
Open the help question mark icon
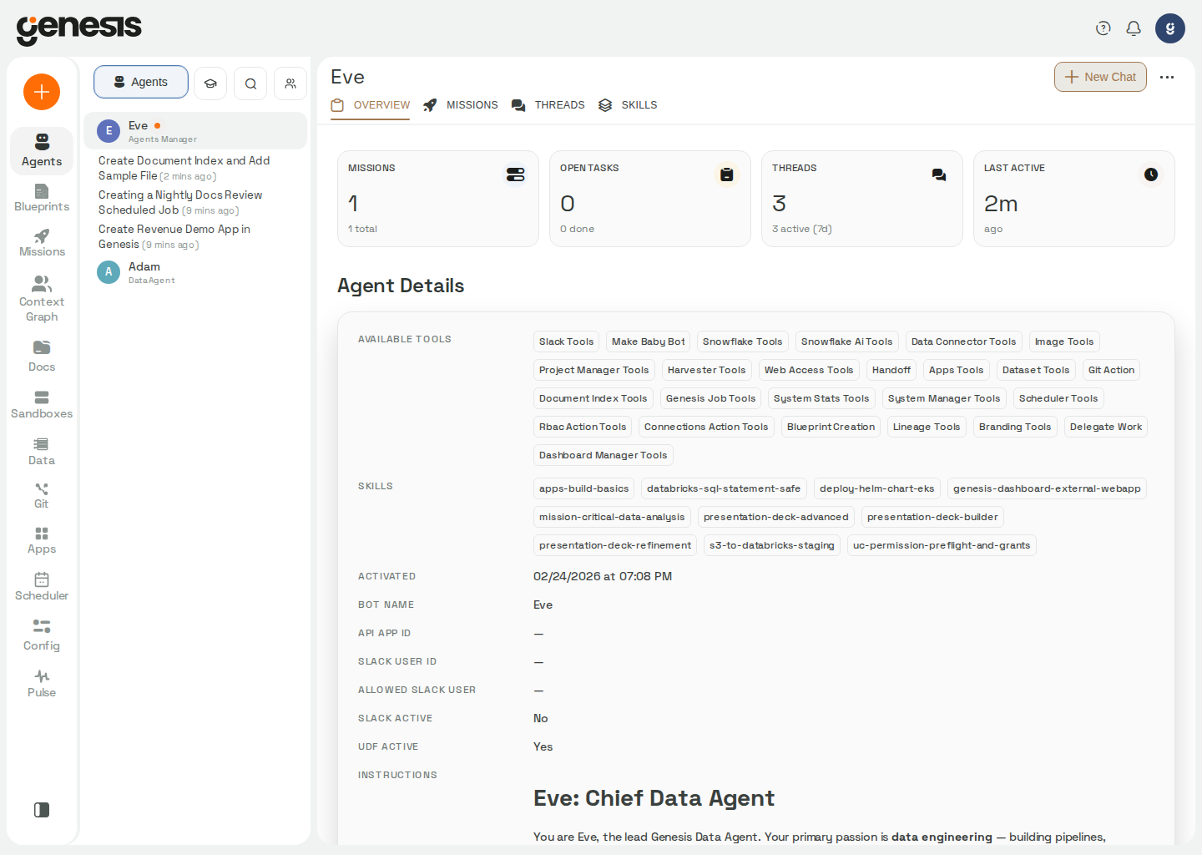(1104, 28)
